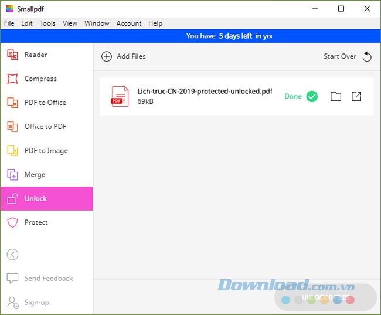Select the Merge sidebar label
Image resolution: width=381 pixels, height=315 pixels.
(35, 175)
